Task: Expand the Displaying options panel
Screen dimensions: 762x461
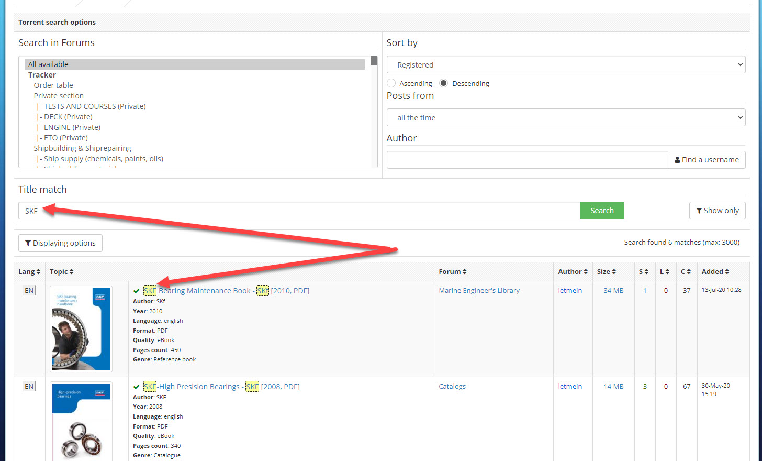Action: click(60, 243)
